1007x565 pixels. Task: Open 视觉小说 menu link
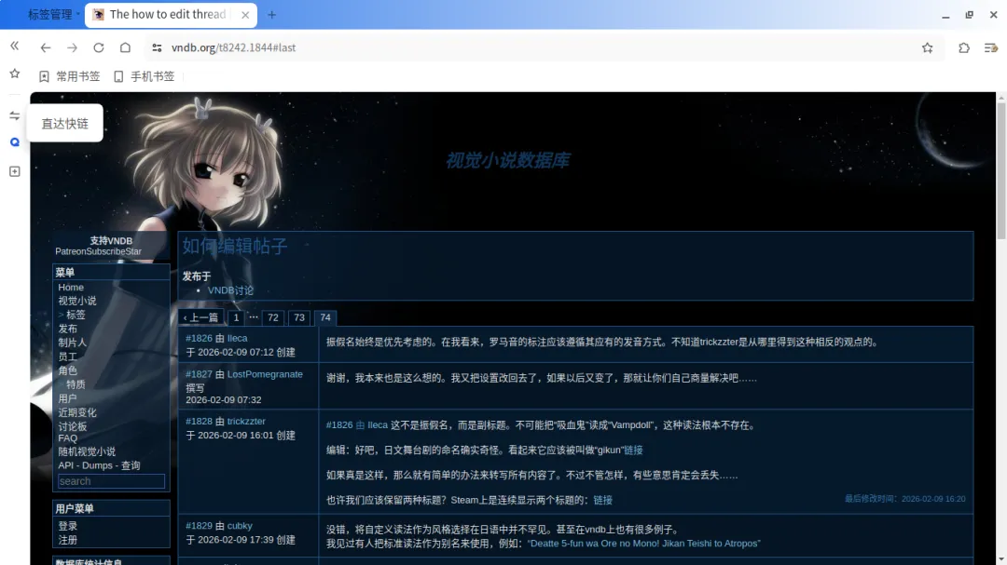[77, 301]
